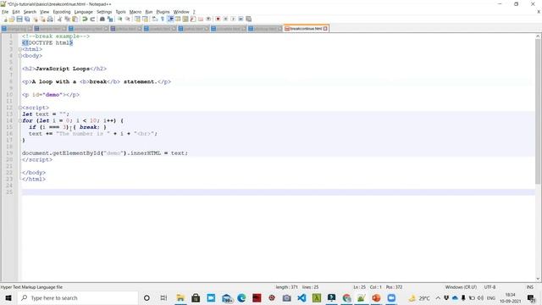The width and height of the screenshot is (542, 305).
Task: Click the Save recorded macro icon
Action: (x=248, y=19)
